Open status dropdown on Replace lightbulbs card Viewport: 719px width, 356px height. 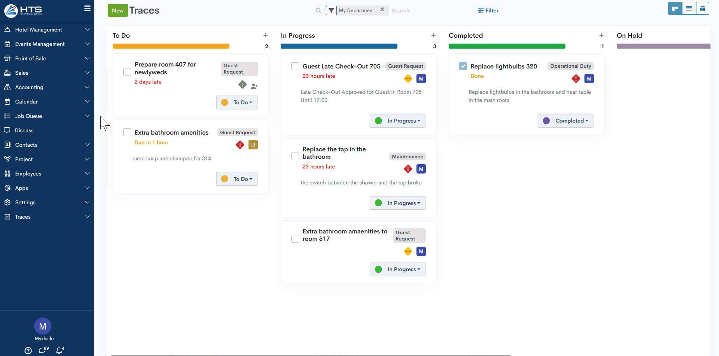pyautogui.click(x=565, y=121)
